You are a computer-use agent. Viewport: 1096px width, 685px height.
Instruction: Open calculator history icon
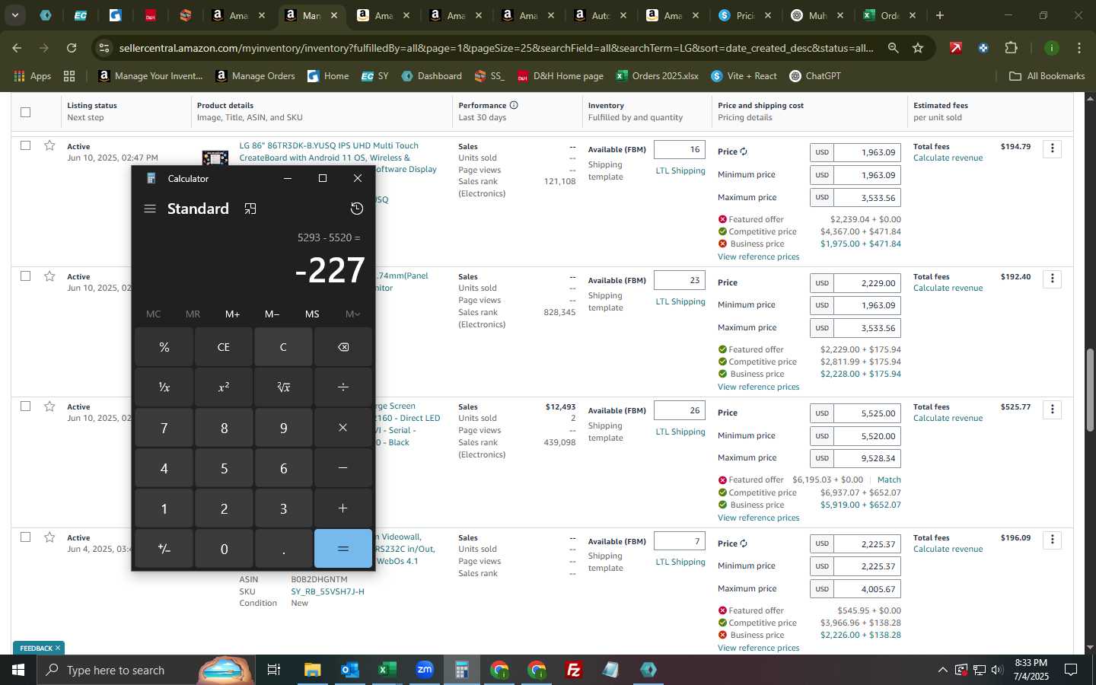tap(356, 209)
